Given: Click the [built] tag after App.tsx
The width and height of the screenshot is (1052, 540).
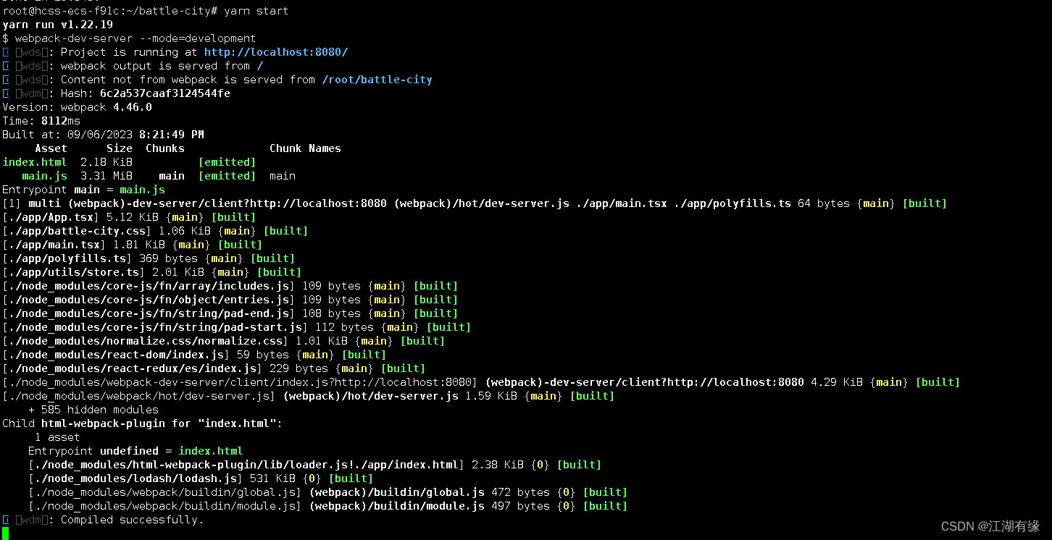Looking at the screenshot, I should point(234,217).
